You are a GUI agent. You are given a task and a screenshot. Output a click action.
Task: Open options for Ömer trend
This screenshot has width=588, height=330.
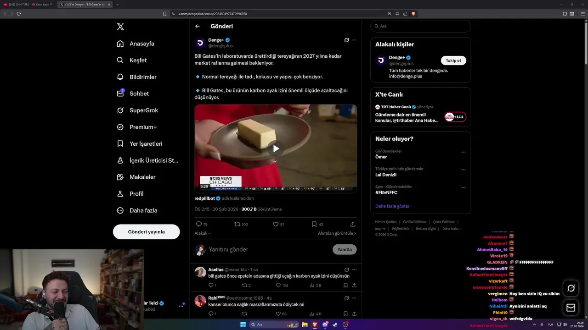click(463, 152)
